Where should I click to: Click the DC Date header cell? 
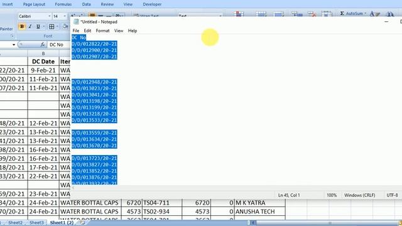(x=43, y=62)
